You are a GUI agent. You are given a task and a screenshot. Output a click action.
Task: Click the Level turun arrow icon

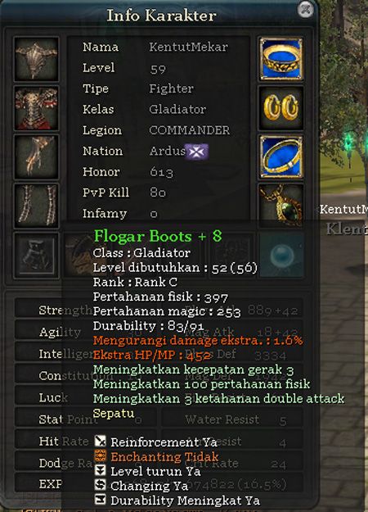coord(100,470)
